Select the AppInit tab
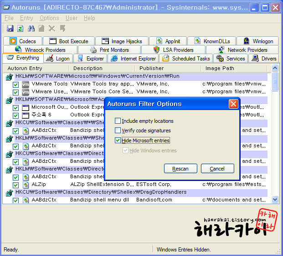 pos(168,41)
